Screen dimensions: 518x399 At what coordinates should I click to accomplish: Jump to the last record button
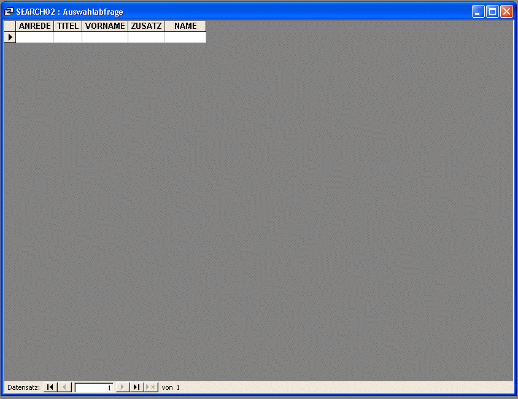pos(137,387)
